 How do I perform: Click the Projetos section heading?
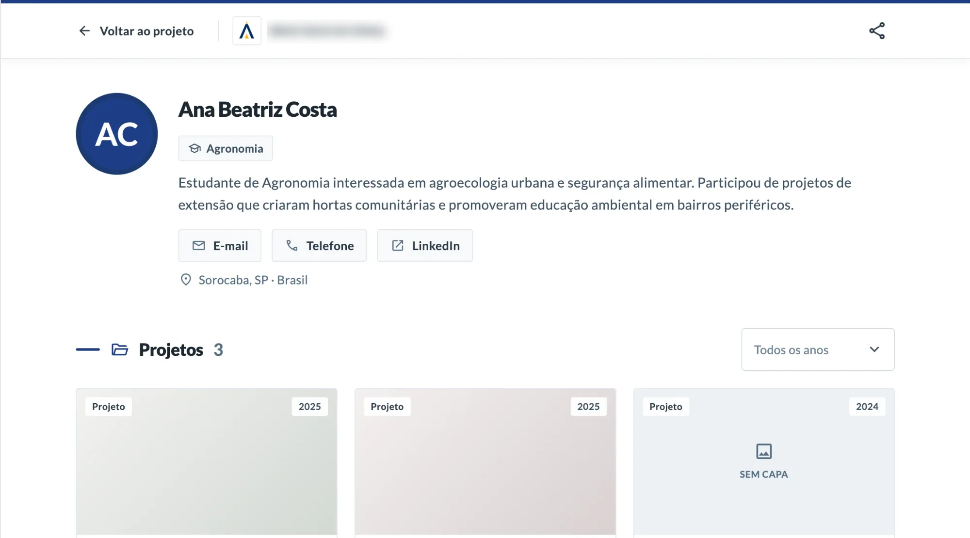tap(171, 349)
